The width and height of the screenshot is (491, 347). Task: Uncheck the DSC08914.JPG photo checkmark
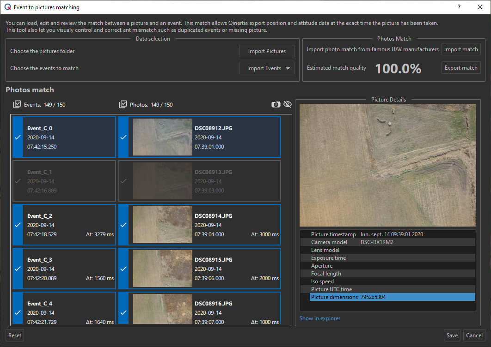(123, 225)
